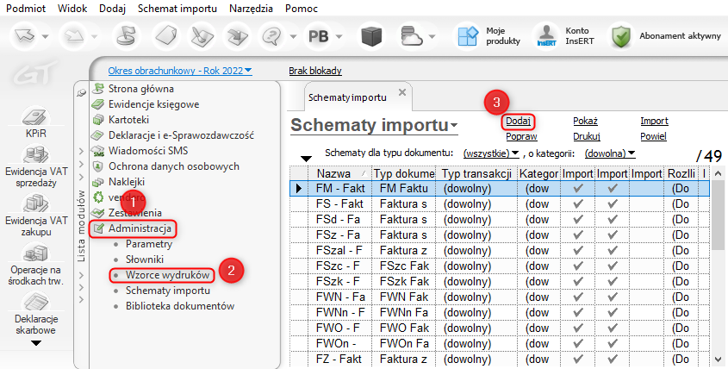This screenshot has height=369, width=728.
Task: Open Schematy importu under Administracja
Action: pos(168,291)
